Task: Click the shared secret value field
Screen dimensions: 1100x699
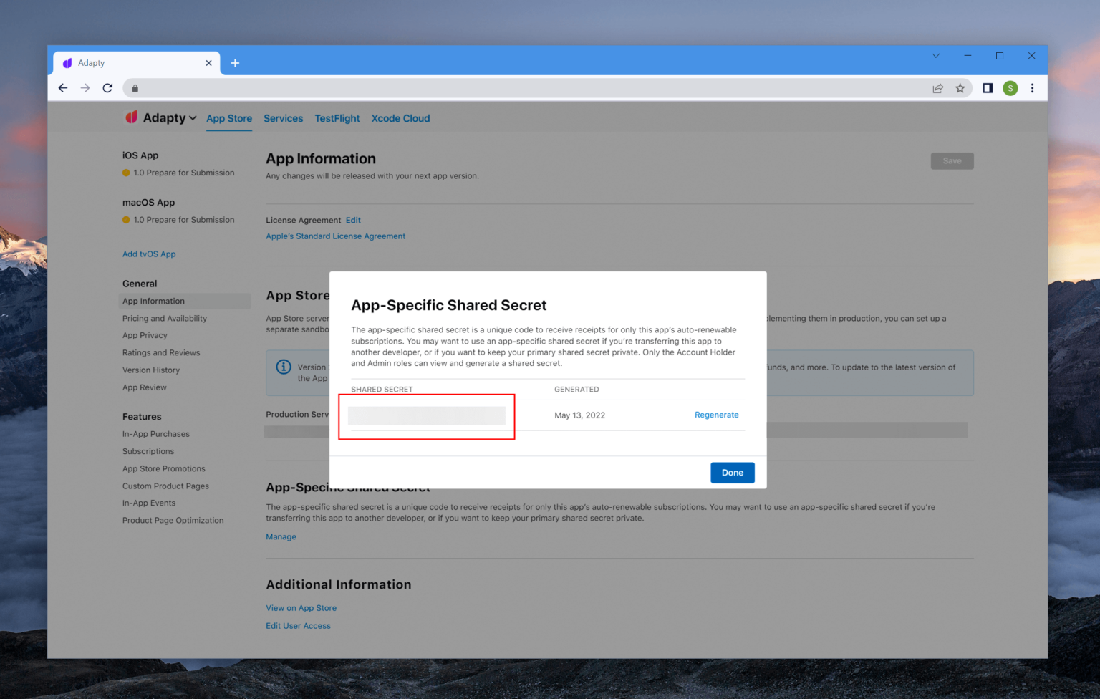Action: click(427, 415)
